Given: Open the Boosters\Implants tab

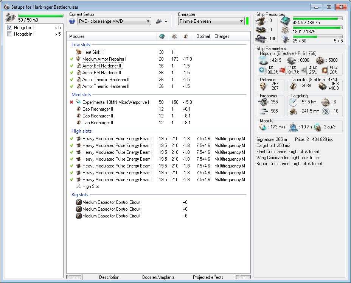Looking at the screenshot, I should 158,277.
